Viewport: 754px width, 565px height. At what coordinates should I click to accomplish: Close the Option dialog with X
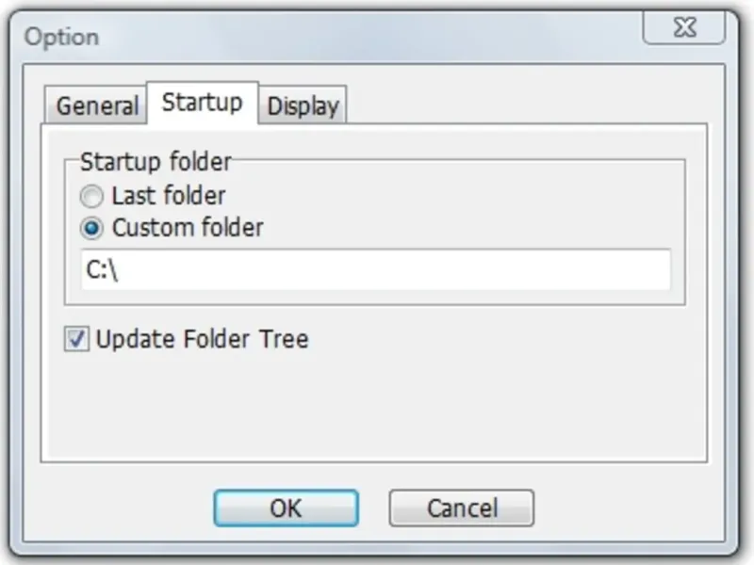click(x=684, y=28)
